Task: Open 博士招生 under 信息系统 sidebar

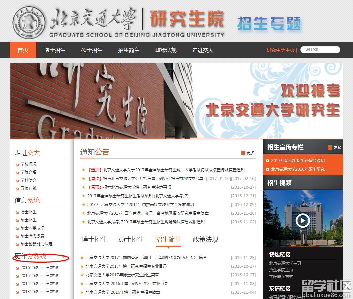Action: pyautogui.click(x=28, y=212)
